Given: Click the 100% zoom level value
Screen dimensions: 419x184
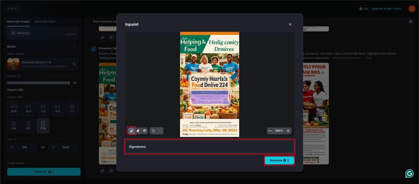Looking at the screenshot, I should point(279,131).
